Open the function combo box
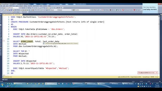The height and width of the screenshot is (91, 162). pos(83,10)
